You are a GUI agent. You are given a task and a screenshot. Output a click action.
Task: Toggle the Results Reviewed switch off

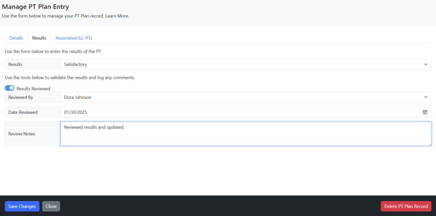point(9,88)
